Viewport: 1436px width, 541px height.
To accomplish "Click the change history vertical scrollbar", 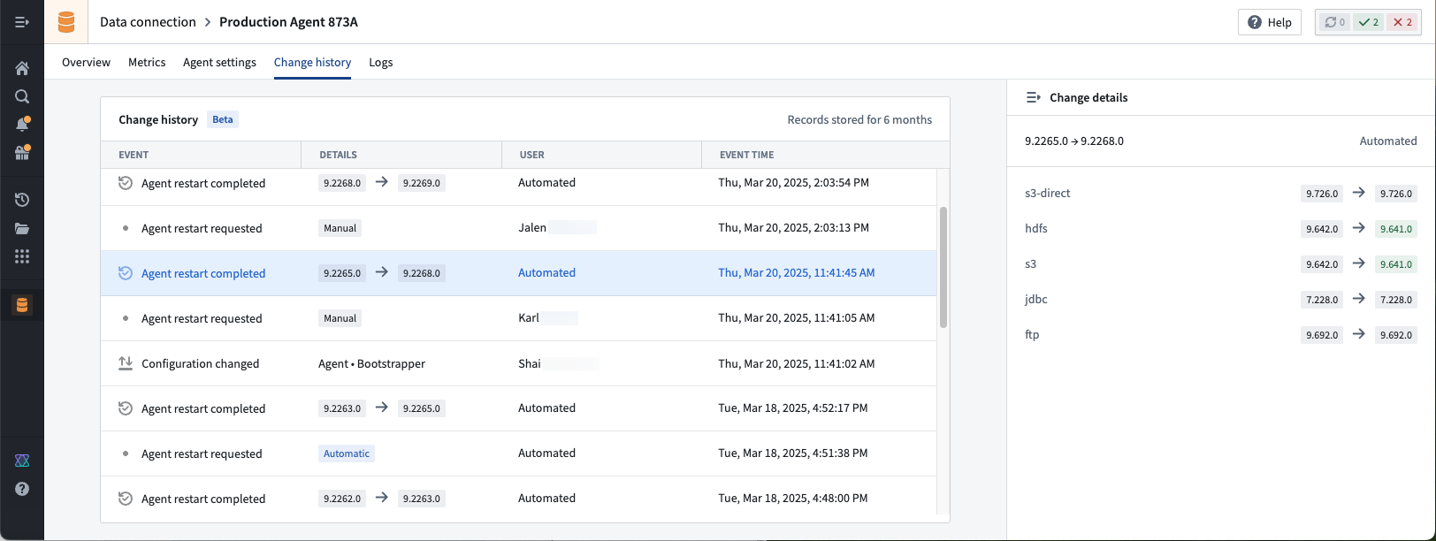I will [943, 268].
